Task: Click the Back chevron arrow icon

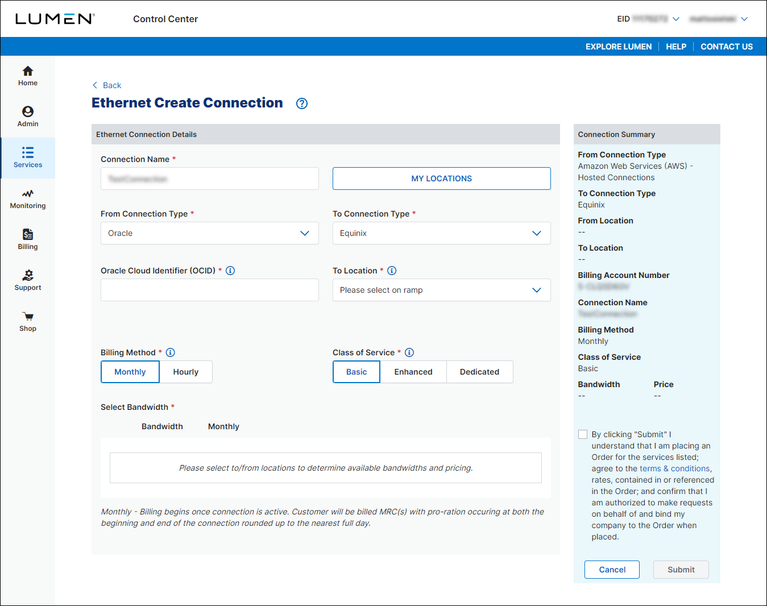Action: 95,85
